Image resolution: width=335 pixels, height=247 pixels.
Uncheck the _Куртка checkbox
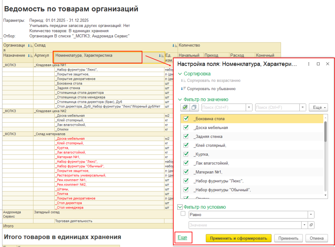[186, 154]
